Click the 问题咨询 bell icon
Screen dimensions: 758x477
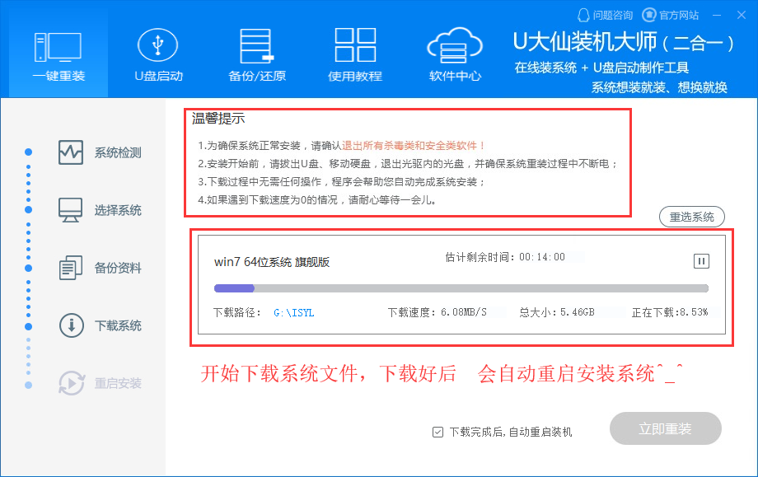tap(583, 16)
